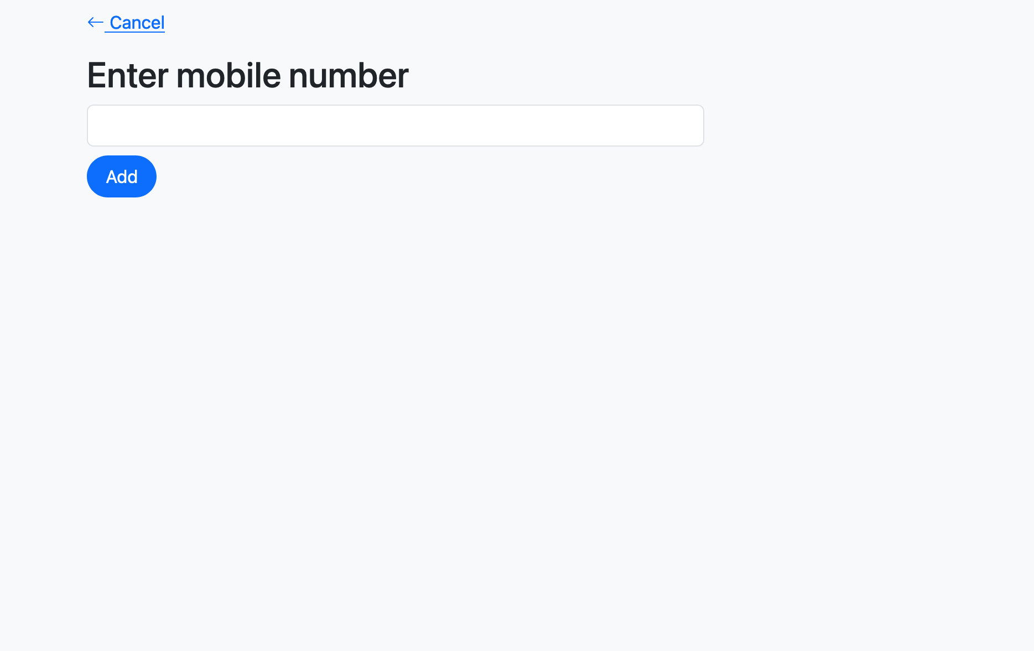Go back using the arrow icon
1034x651 pixels.
pos(95,23)
